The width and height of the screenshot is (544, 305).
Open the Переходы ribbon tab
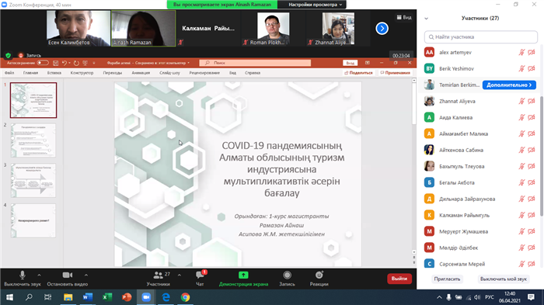pos(113,73)
